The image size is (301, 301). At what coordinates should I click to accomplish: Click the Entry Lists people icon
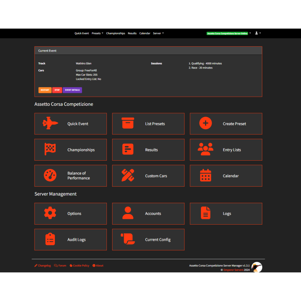click(x=205, y=149)
